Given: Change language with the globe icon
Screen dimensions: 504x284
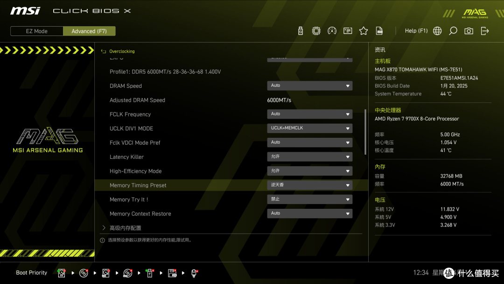Looking at the screenshot, I should pos(437,31).
